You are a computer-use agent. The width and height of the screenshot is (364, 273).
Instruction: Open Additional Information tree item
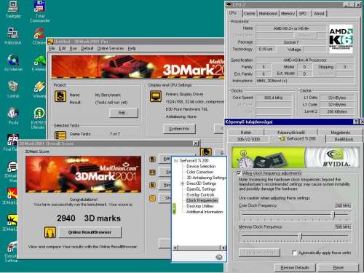click(205, 212)
